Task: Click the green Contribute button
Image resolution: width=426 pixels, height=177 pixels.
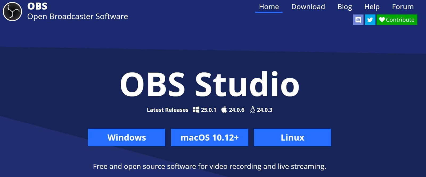Action: pyautogui.click(x=397, y=20)
